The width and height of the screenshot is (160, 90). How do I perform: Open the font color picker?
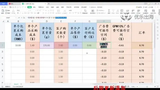(x=35, y=13)
